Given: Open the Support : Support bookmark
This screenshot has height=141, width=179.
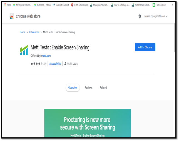Looking at the screenshot, I should coord(61,5).
